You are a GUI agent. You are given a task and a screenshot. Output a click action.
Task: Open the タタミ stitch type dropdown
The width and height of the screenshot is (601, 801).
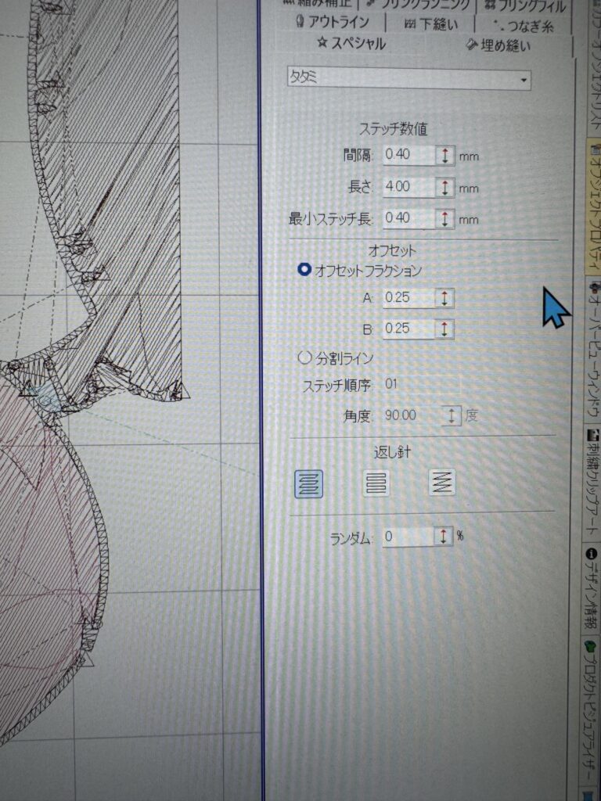[x=523, y=81]
